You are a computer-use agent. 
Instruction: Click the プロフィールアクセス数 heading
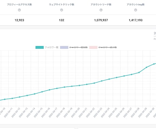[19, 4]
